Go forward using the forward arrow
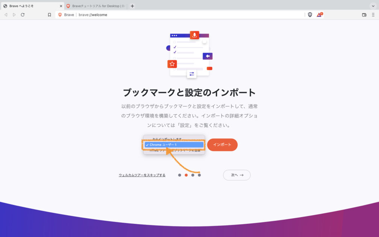Image resolution: width=379 pixels, height=237 pixels. (x=14, y=15)
